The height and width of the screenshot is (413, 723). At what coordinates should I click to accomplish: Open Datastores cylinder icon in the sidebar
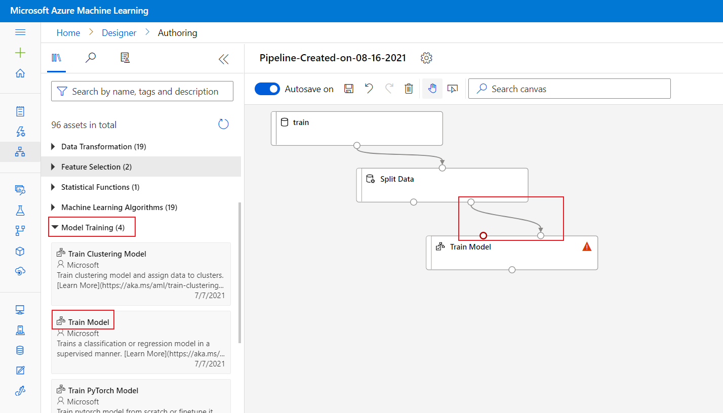pos(20,350)
